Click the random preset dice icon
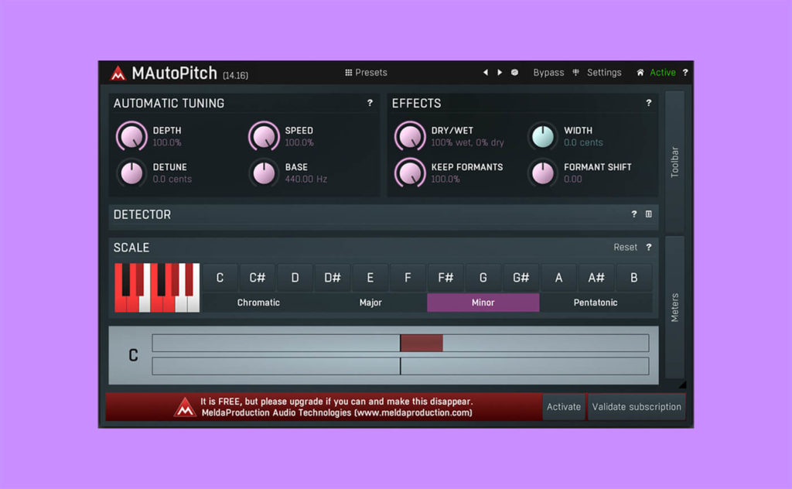Screen dimensions: 792x489 pos(514,72)
